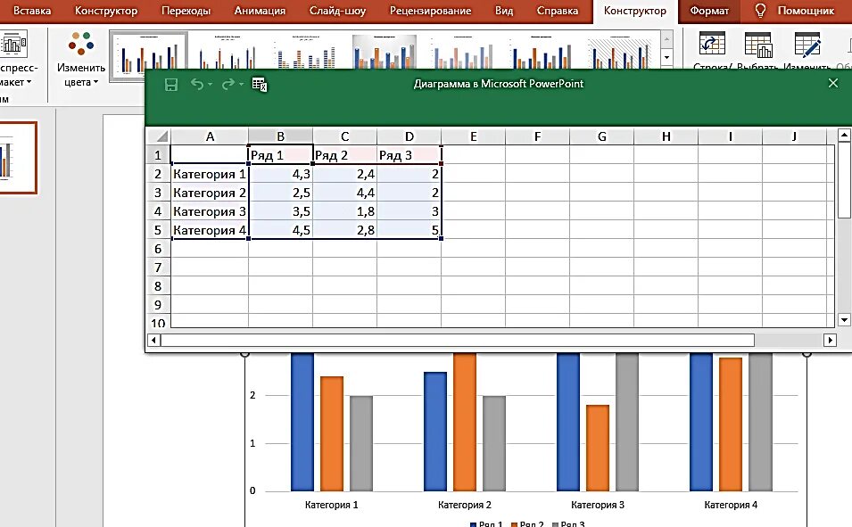The image size is (852, 527).
Task: Click cell containing Ряд 1
Action: [x=280, y=155]
